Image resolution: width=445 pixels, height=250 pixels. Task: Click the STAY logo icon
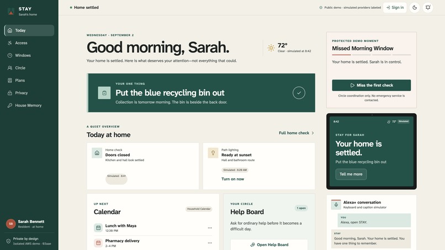click(11, 12)
